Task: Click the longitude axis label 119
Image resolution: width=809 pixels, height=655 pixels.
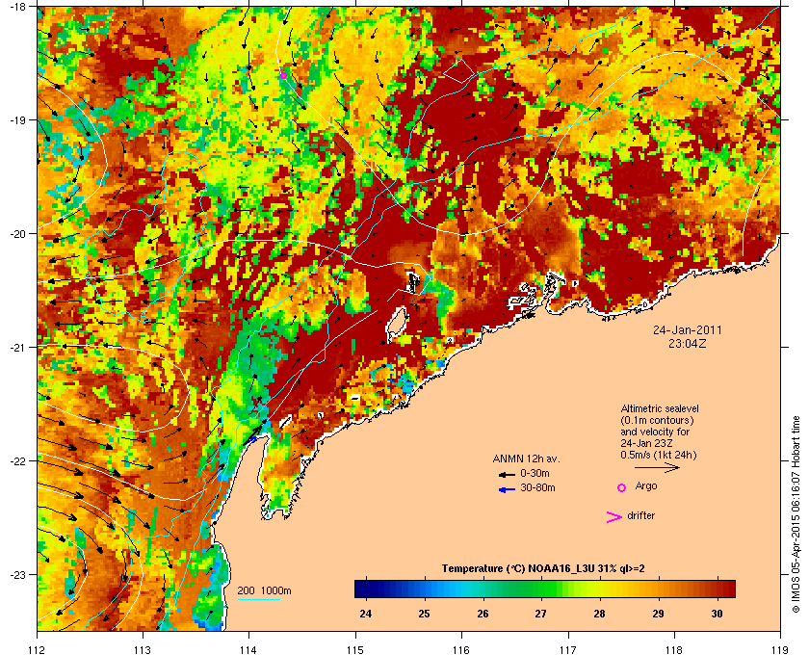Action: (780, 650)
